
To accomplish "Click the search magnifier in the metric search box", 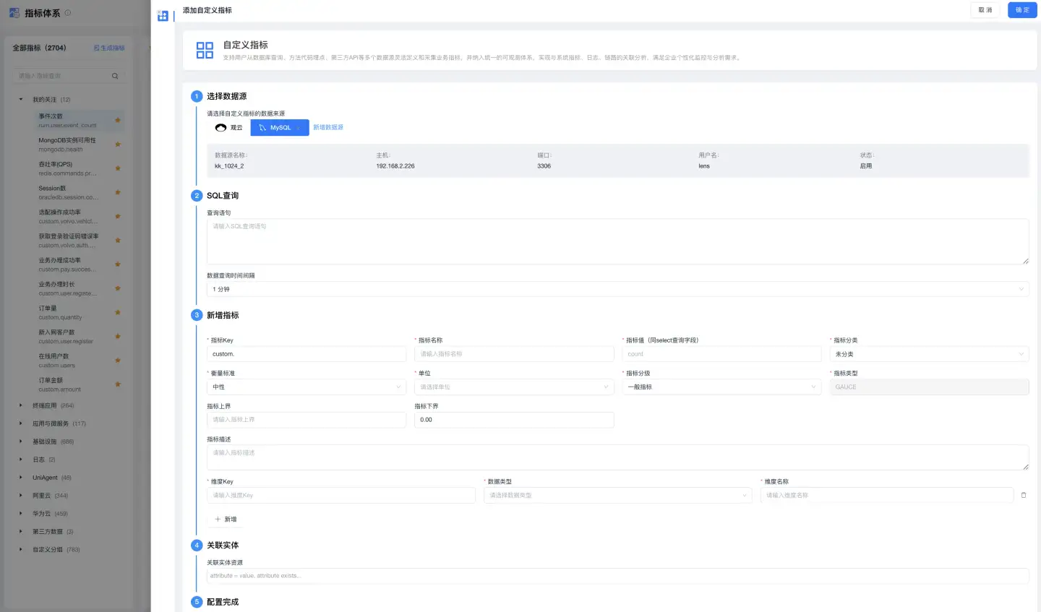I will click(115, 76).
